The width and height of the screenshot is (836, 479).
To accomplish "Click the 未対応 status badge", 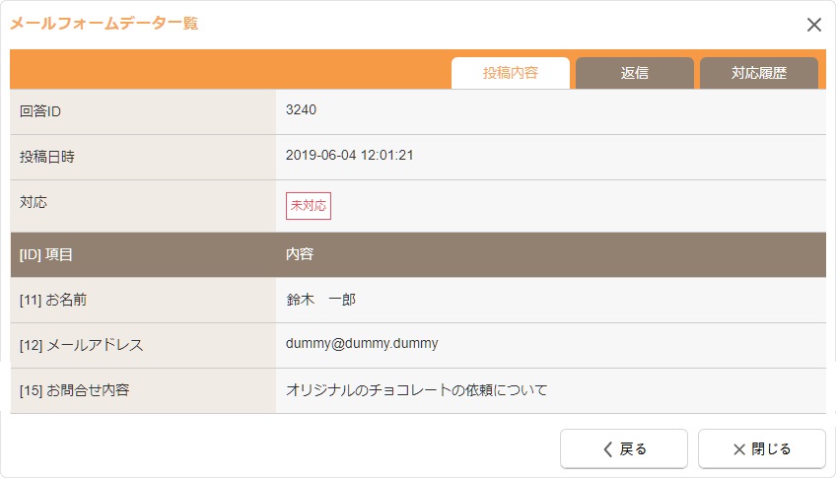I will (x=309, y=206).
